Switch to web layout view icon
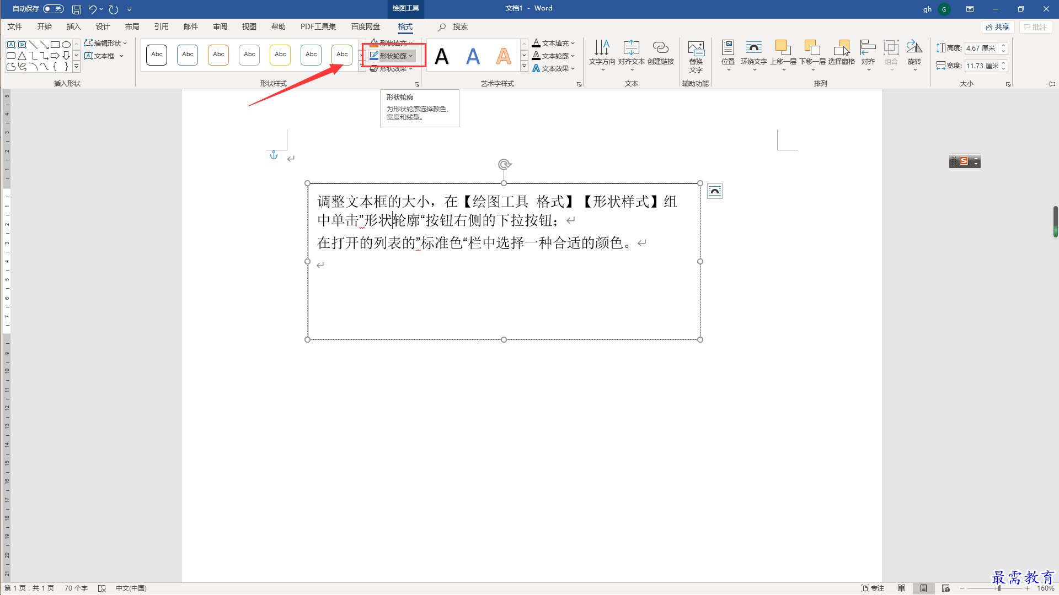 (945, 588)
